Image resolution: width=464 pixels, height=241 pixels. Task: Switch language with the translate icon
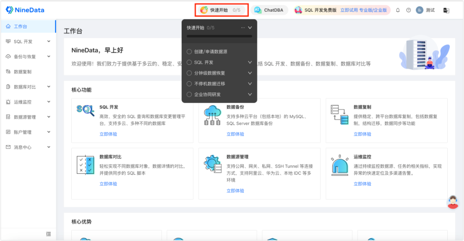click(446, 10)
